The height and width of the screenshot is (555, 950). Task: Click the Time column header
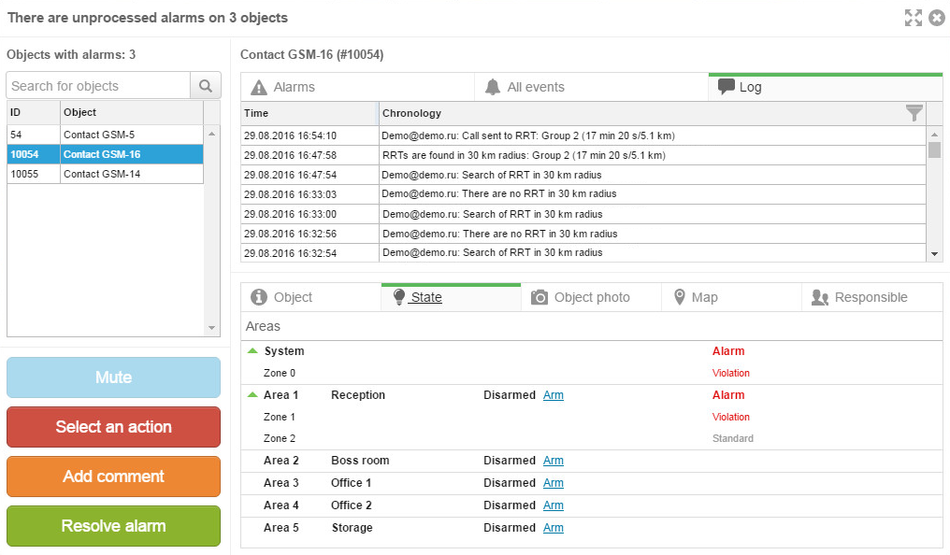tap(309, 113)
